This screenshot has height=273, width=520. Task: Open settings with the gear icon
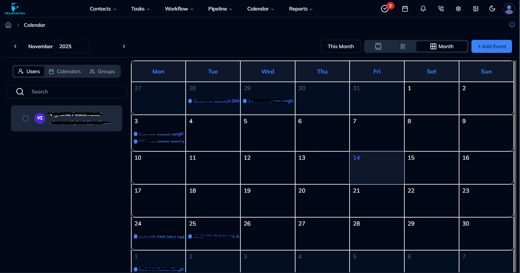click(x=458, y=8)
